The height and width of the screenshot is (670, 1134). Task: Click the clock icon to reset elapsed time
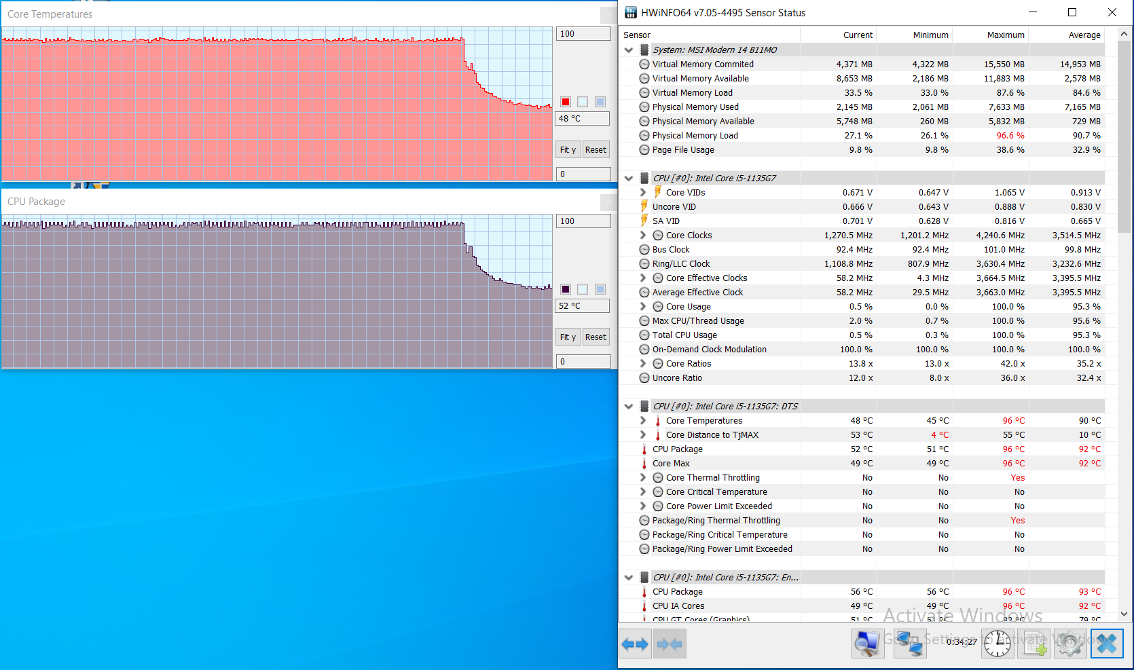coord(998,644)
